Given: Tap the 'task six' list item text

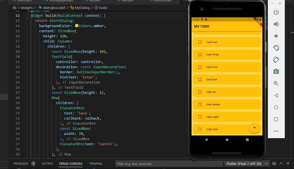Looking at the screenshot, I should tap(211, 92).
